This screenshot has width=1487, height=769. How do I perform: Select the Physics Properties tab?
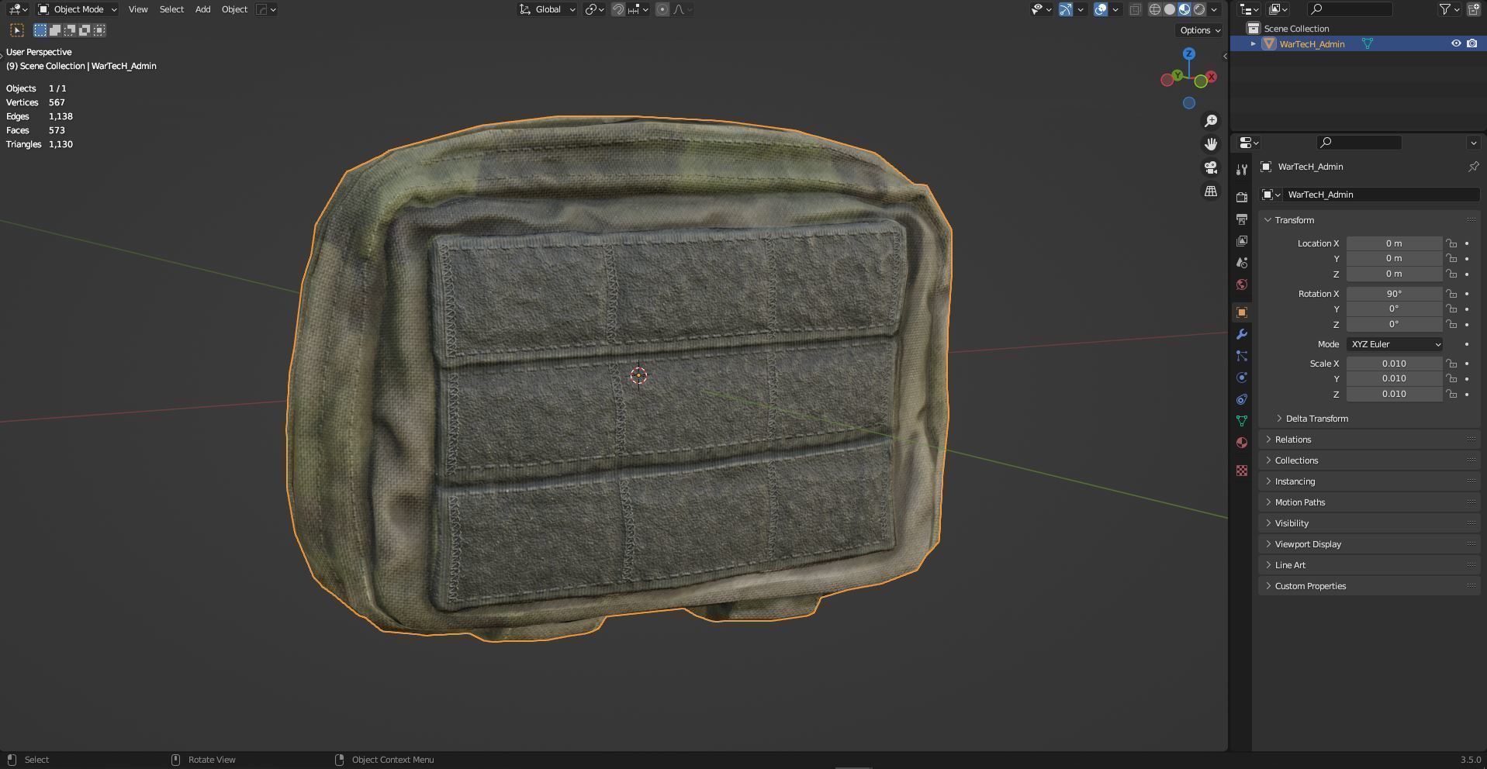pos(1241,378)
